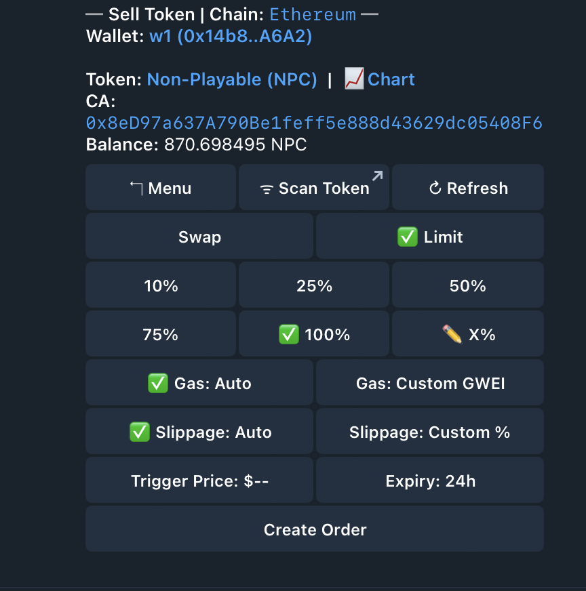Switch to Swap mode

click(199, 237)
